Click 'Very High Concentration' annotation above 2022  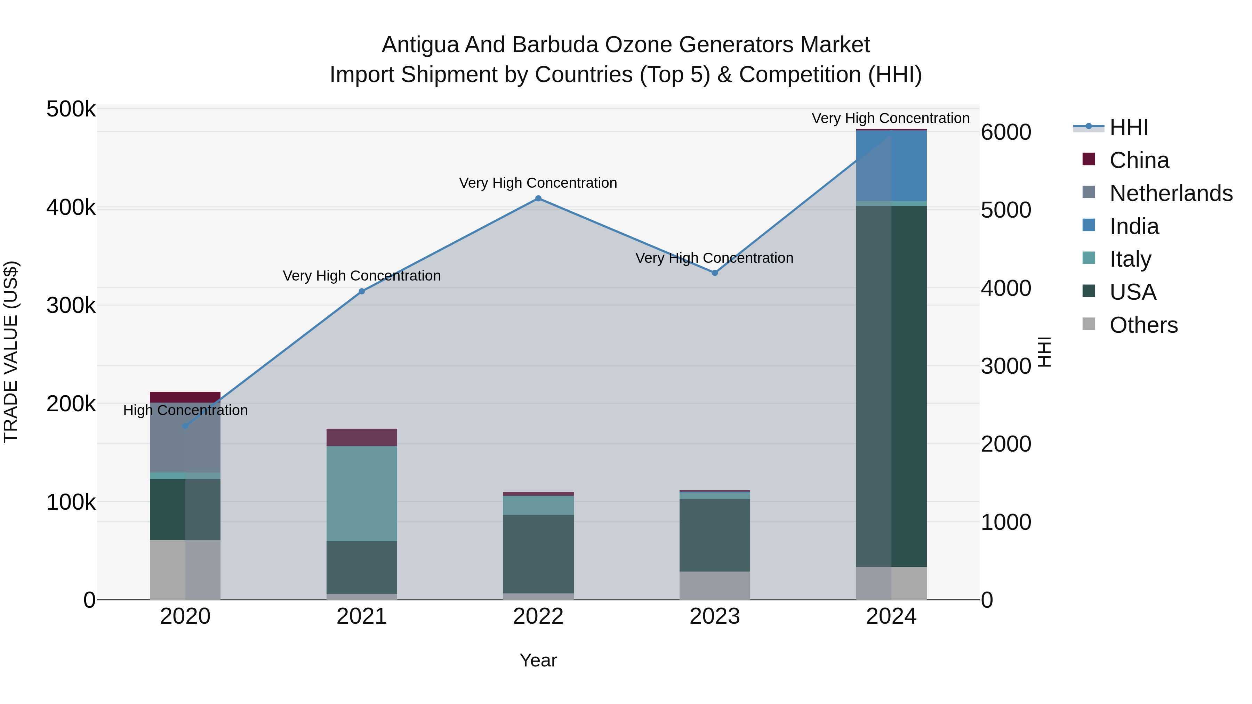[x=538, y=183]
